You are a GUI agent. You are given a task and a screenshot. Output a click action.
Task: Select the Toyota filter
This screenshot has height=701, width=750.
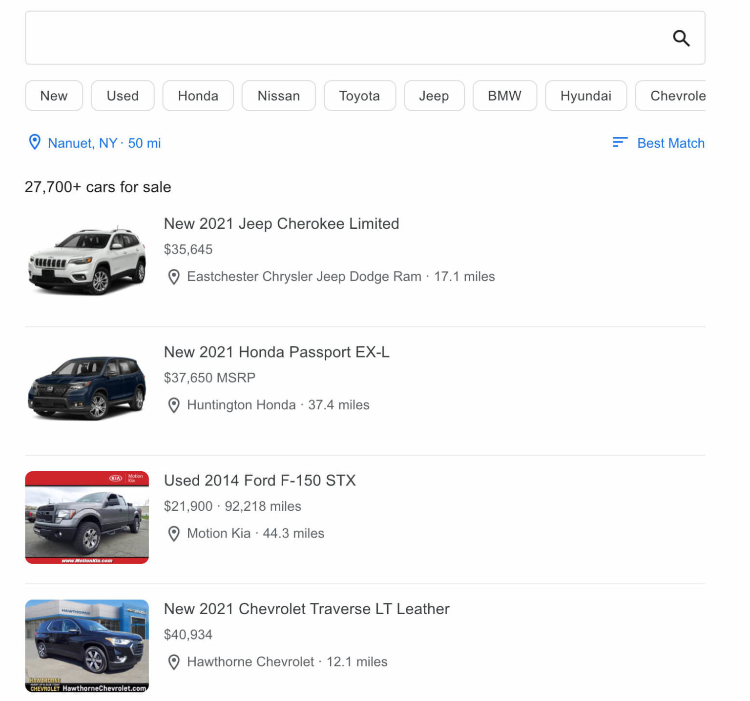tap(359, 96)
